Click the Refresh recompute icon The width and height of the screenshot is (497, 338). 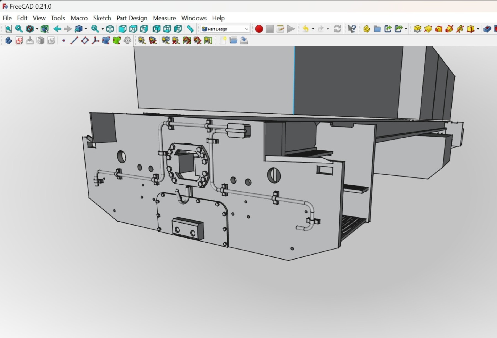pyautogui.click(x=337, y=29)
